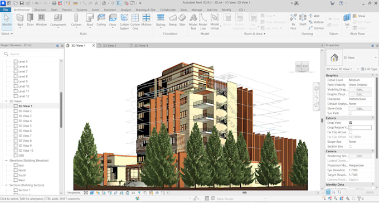Select the Curtain Grid tool
Image resolution: width=379 pixels, height=203 pixels.
[135, 22]
